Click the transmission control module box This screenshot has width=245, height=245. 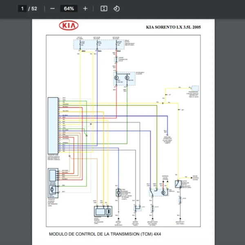point(195,88)
